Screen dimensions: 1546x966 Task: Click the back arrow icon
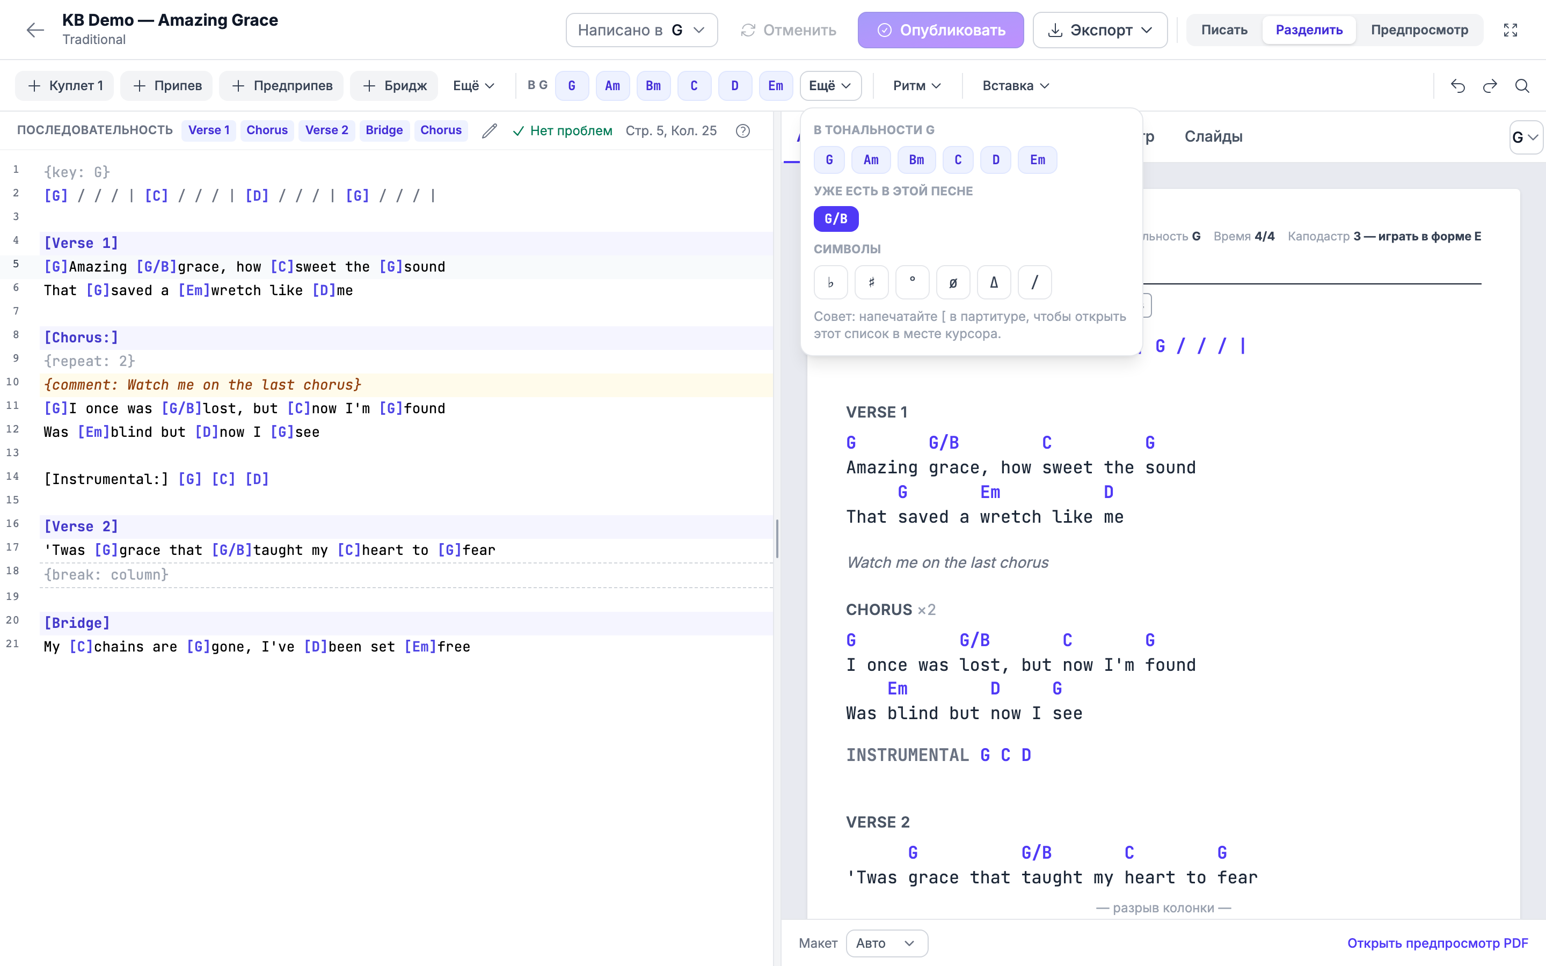tap(34, 30)
